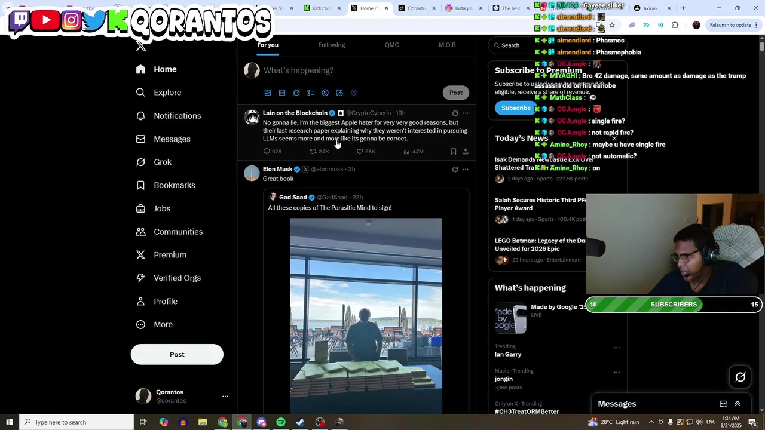Viewport: 765px width, 430px height.
Task: Like the Lain on the Blockchain post
Action: point(366,152)
